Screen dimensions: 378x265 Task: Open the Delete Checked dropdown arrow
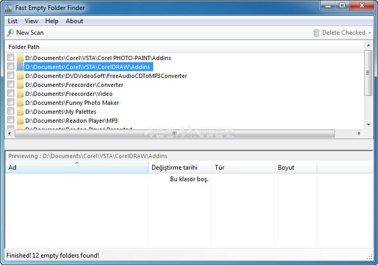click(370, 33)
